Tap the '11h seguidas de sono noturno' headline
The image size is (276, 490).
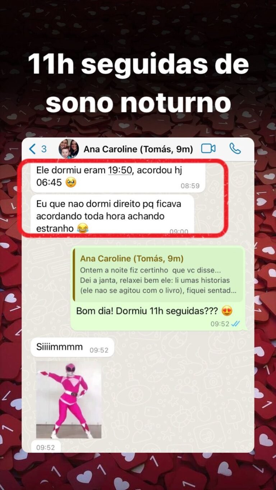138,83
